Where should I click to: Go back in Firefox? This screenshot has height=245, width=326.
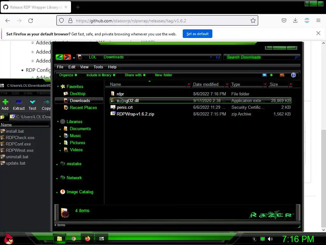[8, 21]
